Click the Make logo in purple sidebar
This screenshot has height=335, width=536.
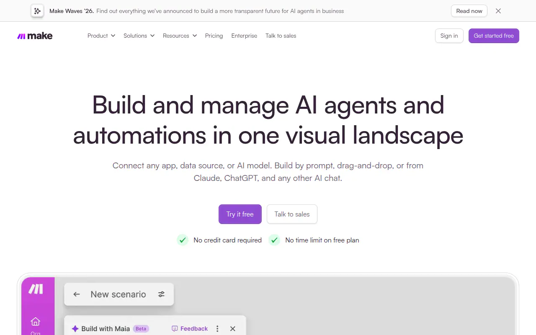tap(36, 289)
